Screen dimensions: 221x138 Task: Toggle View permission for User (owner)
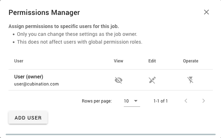[118, 80]
